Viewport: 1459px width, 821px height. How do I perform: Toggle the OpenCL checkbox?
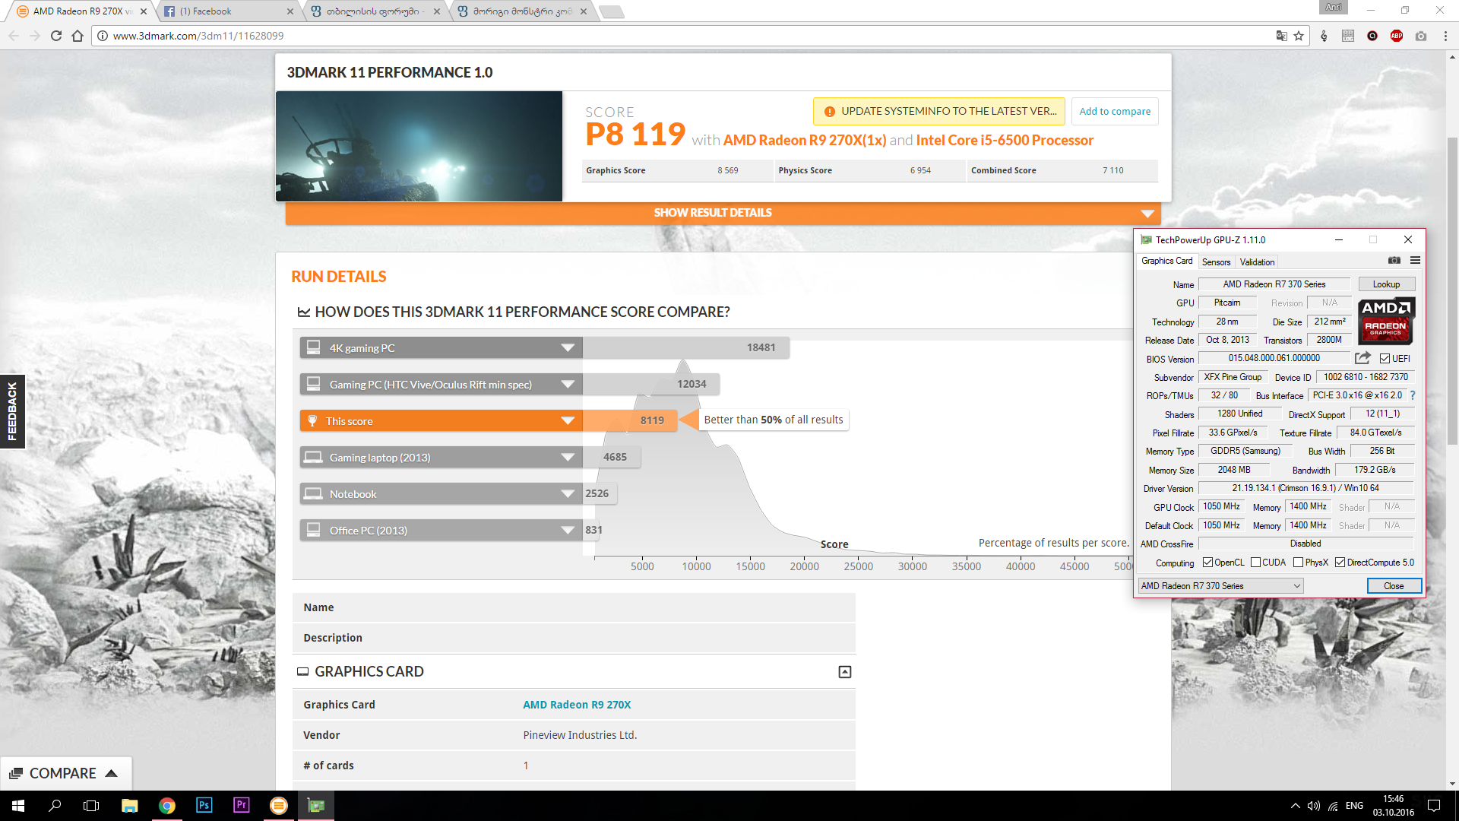click(x=1207, y=563)
